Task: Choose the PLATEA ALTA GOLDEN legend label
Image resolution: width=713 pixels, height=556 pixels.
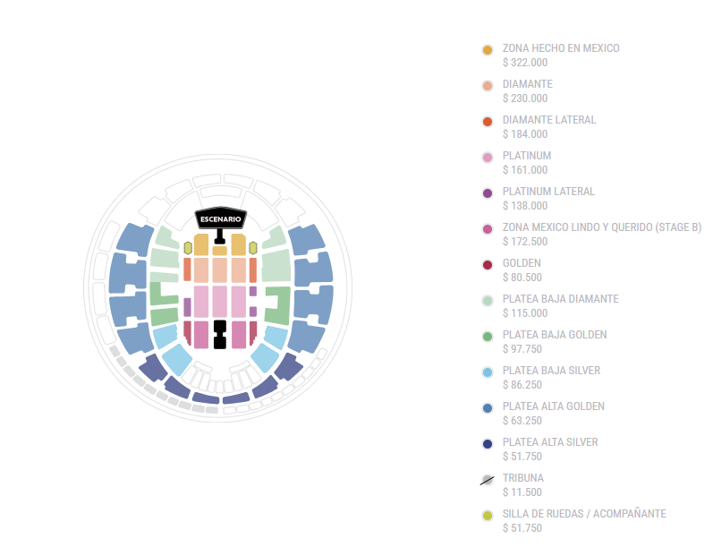Action: [x=553, y=406]
